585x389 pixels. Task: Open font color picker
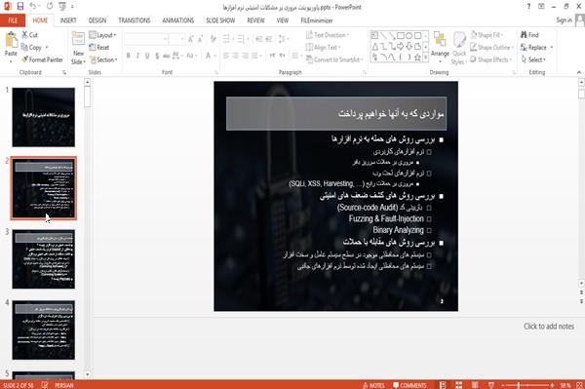[210, 56]
